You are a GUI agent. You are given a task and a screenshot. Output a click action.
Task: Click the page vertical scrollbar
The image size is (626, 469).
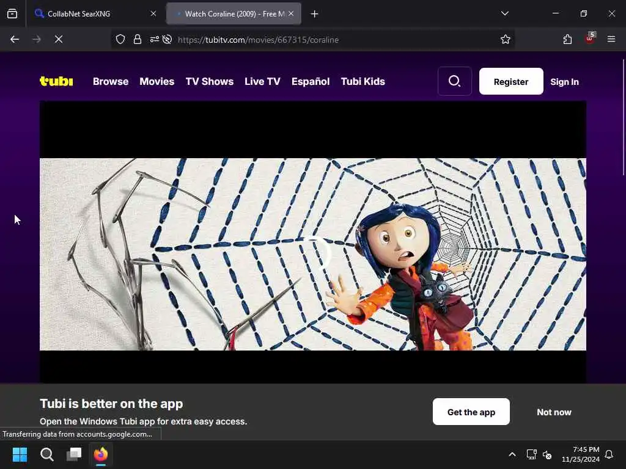(x=623, y=117)
